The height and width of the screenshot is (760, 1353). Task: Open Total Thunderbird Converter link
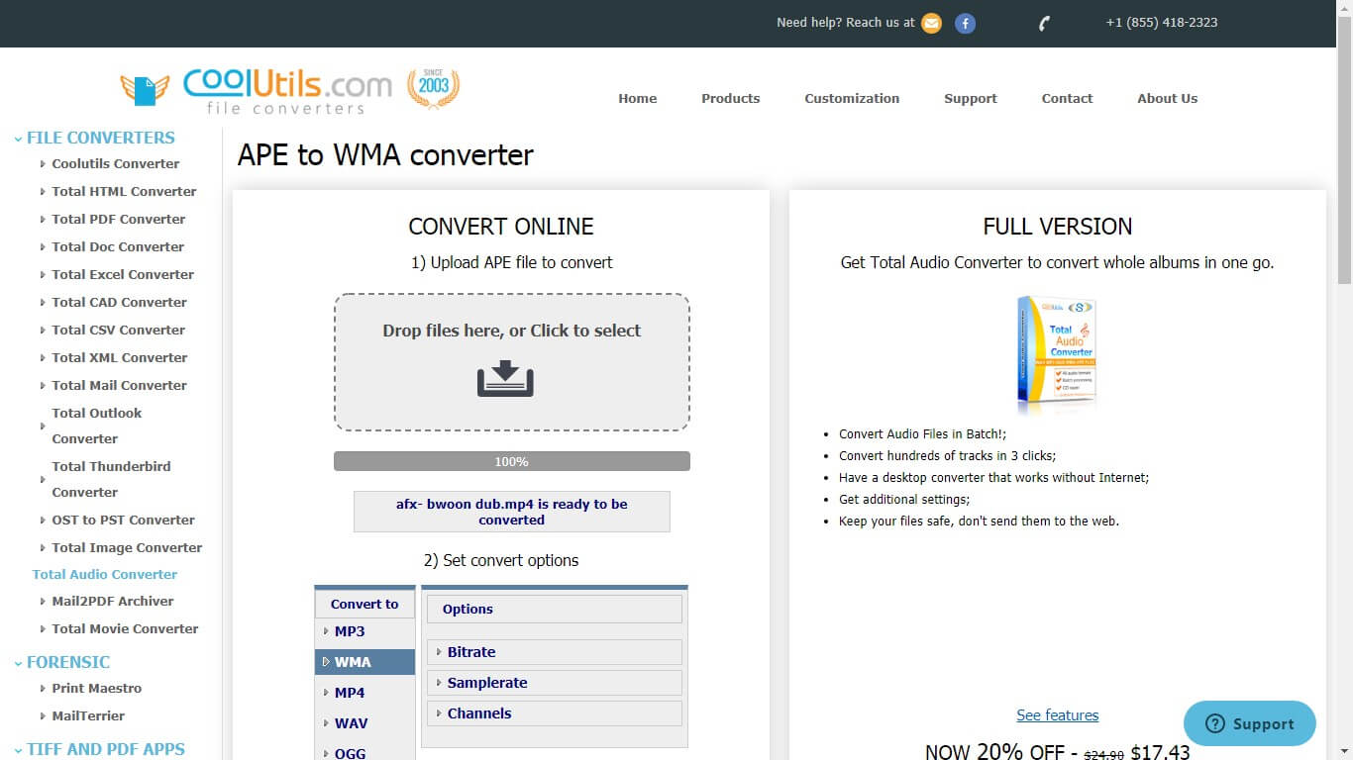tap(111, 480)
